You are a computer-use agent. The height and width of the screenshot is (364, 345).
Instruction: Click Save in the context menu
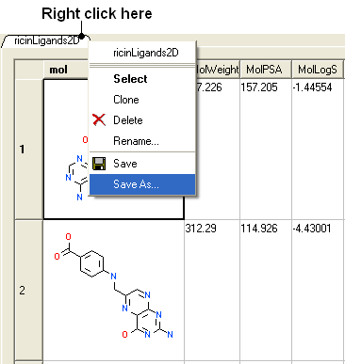click(142, 164)
